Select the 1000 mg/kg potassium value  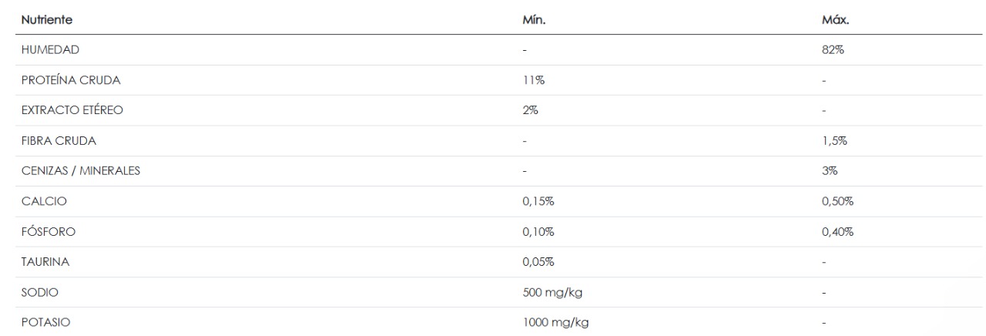(550, 323)
